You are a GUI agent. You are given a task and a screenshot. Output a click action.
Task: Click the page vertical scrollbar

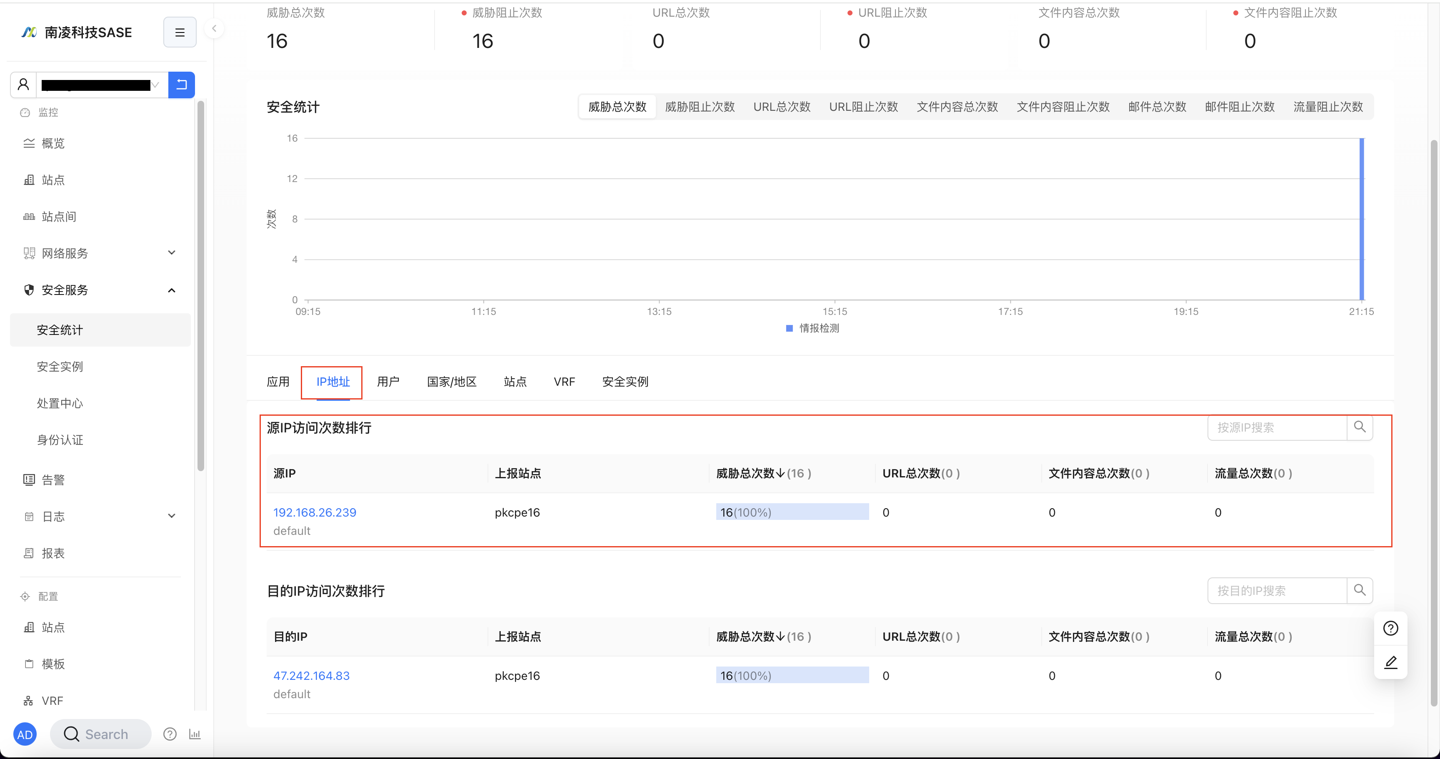tap(1433, 422)
